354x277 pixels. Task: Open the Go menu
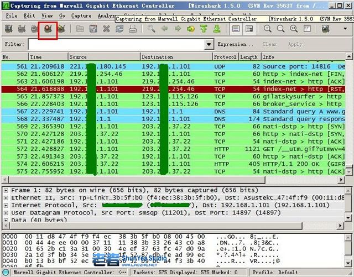62,16
